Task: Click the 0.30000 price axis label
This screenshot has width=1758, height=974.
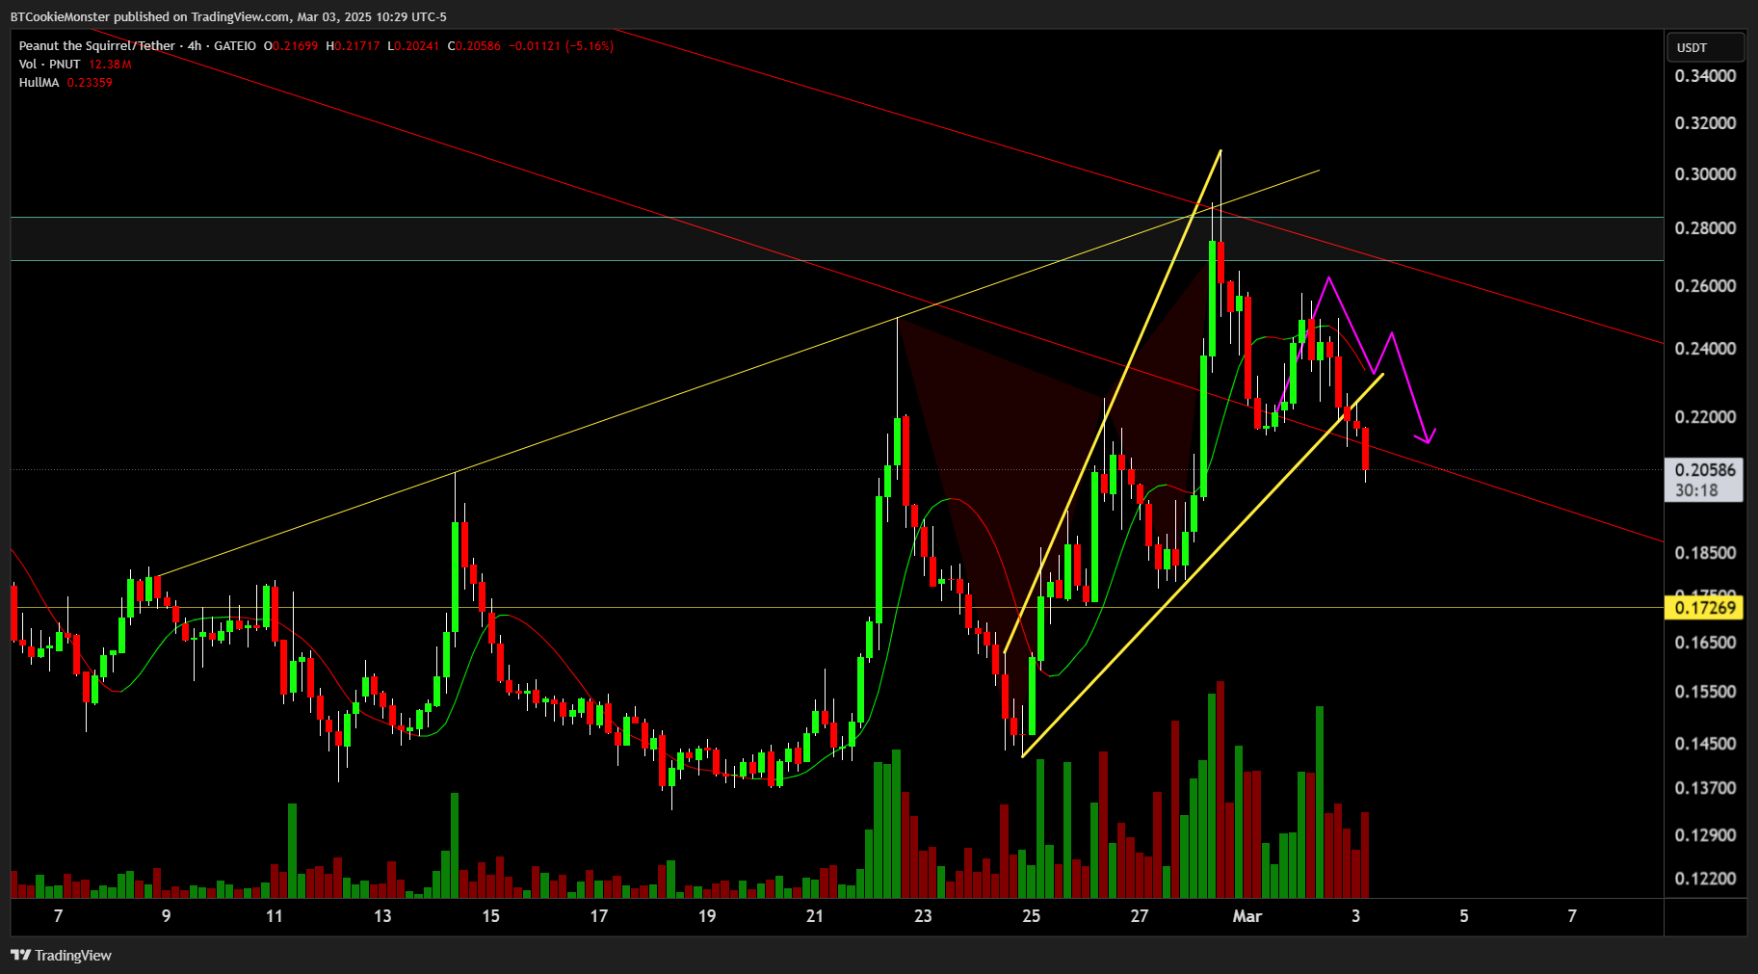Action: (1705, 173)
